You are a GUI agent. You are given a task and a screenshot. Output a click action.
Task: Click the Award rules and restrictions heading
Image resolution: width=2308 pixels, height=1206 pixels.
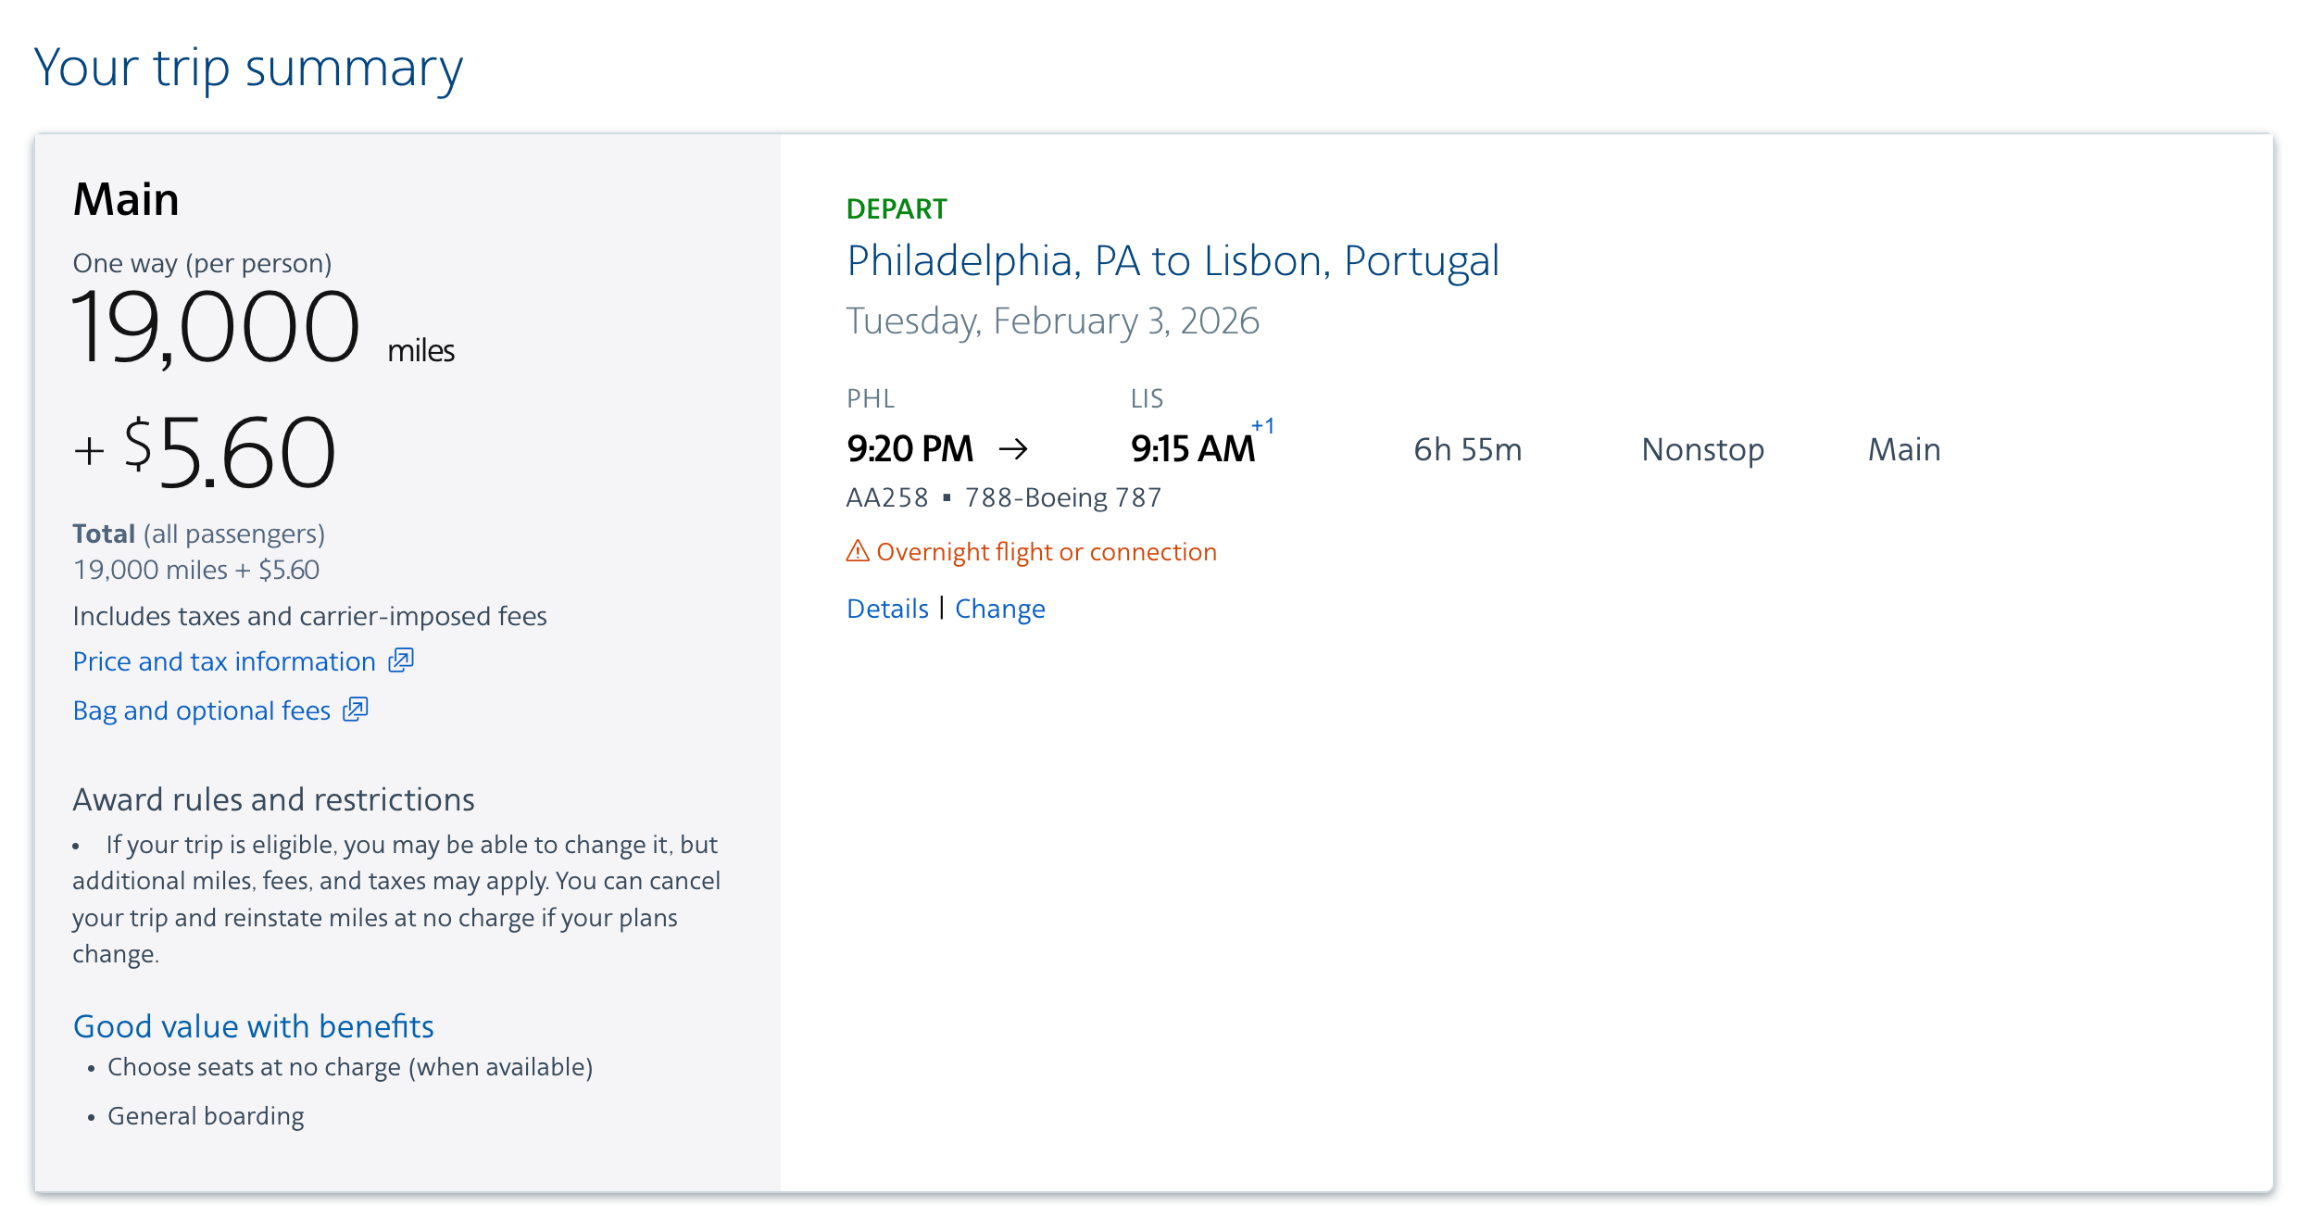point(273,799)
